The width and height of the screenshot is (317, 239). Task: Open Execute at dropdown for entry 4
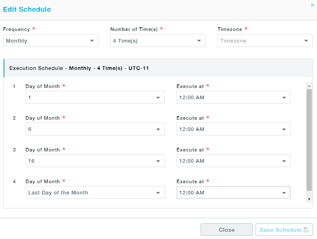click(233, 193)
